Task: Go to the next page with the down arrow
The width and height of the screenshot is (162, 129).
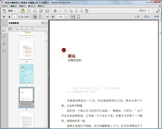Action: point(9,17)
